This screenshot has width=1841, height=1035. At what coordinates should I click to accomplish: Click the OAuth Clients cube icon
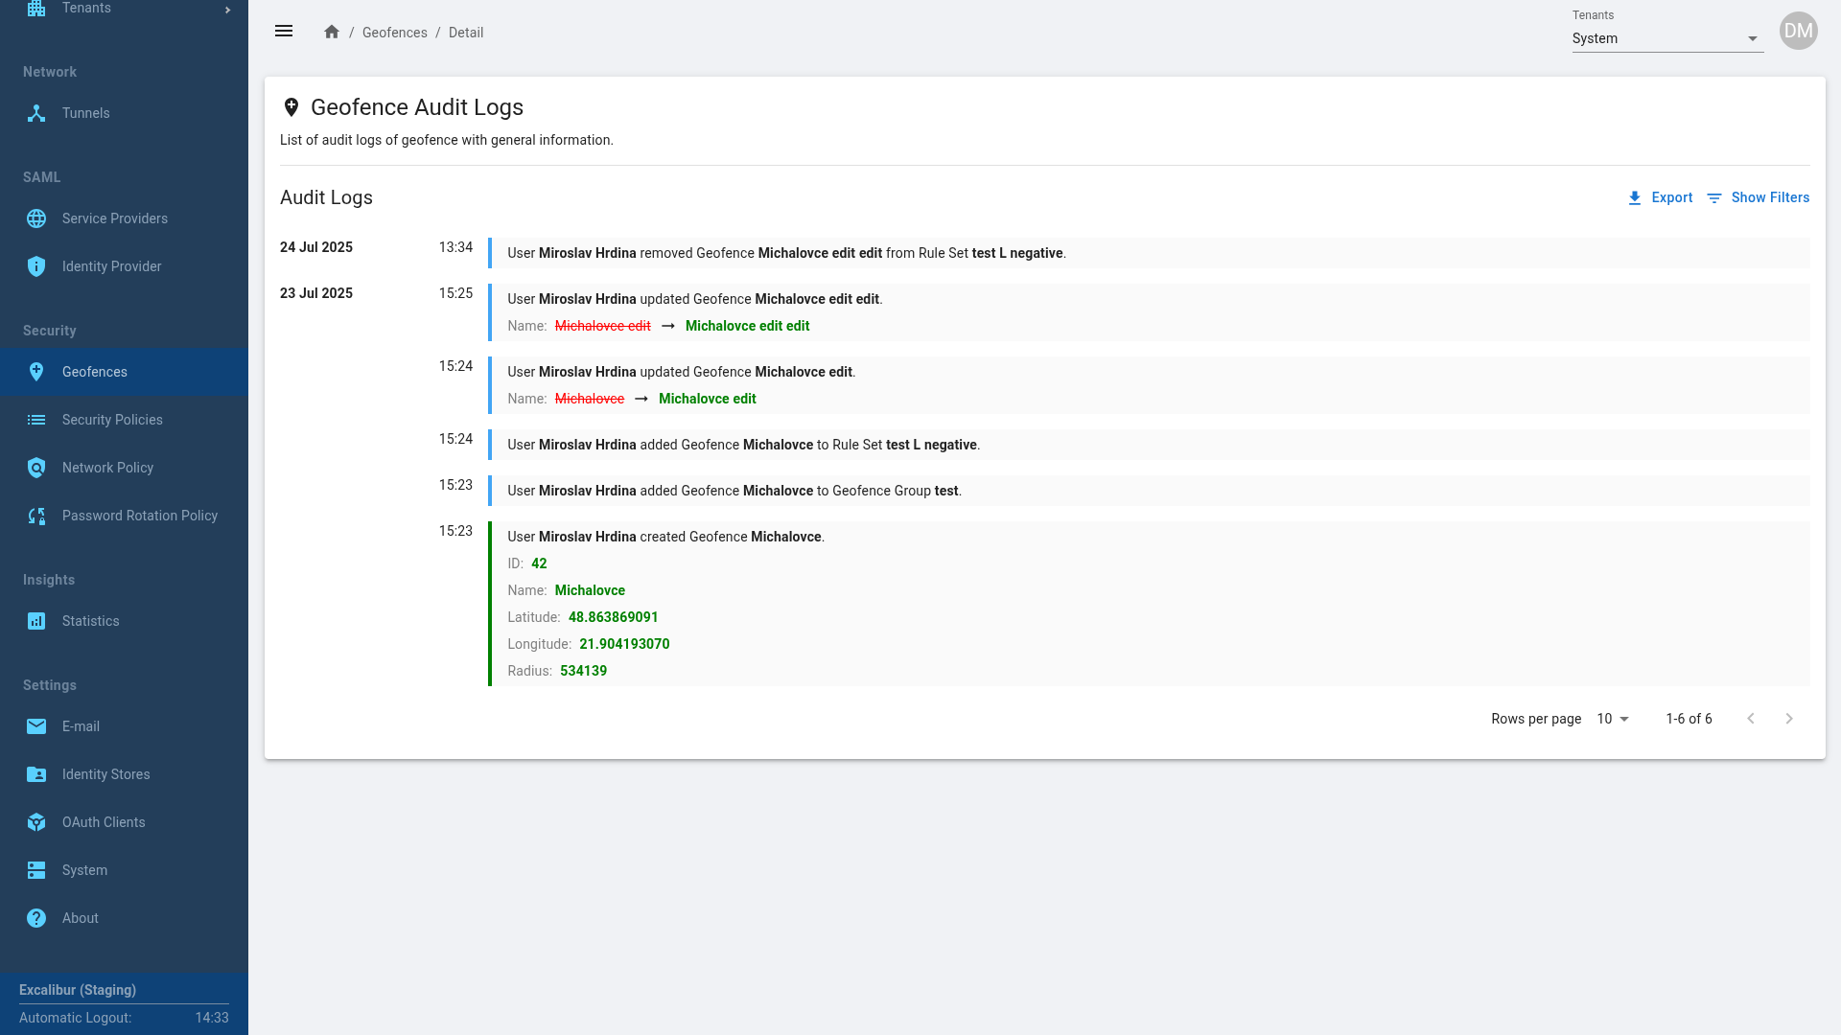[36, 822]
